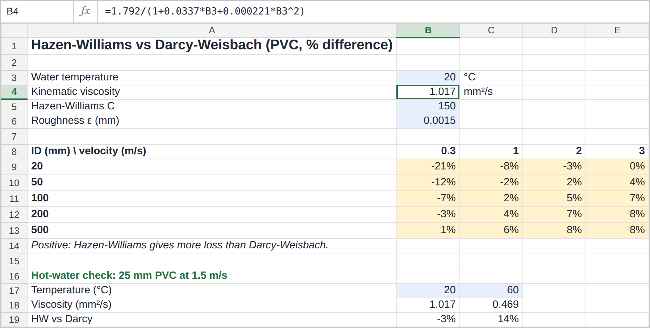650x328 pixels.
Task: Click the green Hot-water check heading
Action: click(212, 276)
